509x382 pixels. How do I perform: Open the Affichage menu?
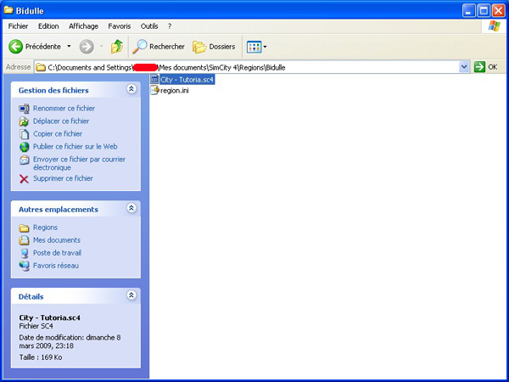pyautogui.click(x=83, y=26)
